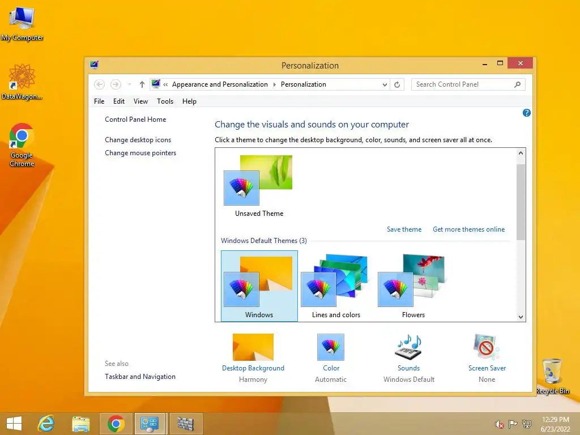Screen dimensions: 580x435
Task: Open Action Center flag tray icon
Action: 513,424
